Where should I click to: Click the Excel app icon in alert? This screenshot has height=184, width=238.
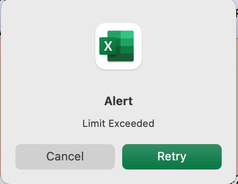click(119, 46)
